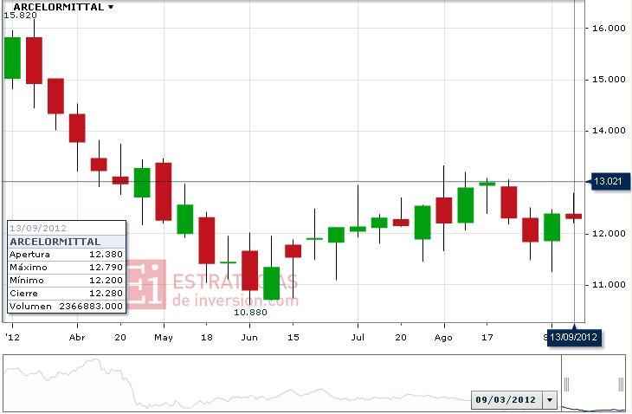Click the first green candlestick at chart start
Screen dimensions: 632x414
click(12, 58)
